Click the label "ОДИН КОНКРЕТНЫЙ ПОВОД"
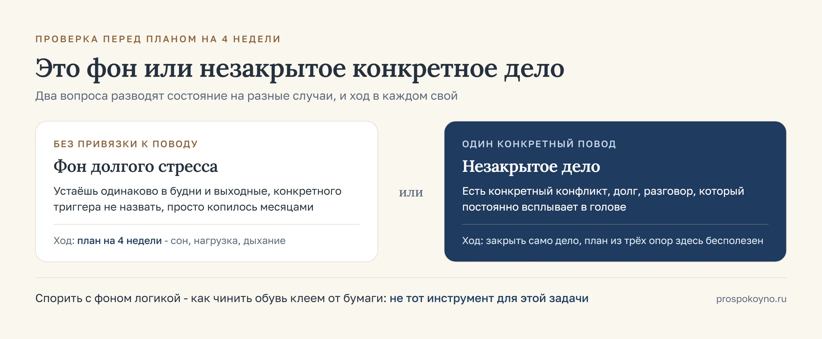The width and height of the screenshot is (822, 339). pos(539,144)
